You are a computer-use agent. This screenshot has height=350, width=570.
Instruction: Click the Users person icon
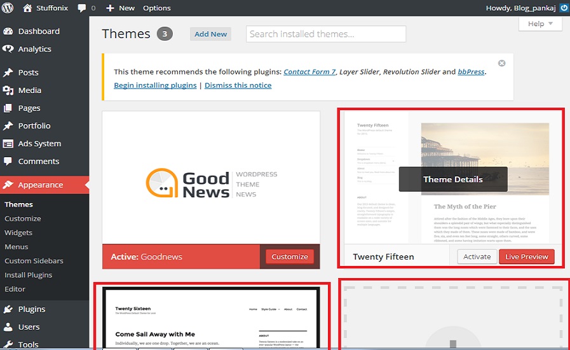[8, 326]
